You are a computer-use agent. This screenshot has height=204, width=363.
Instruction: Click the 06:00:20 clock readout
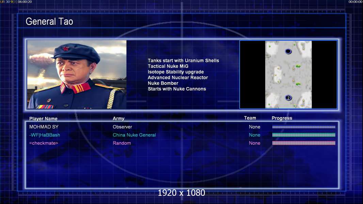pyautogui.click(x=25, y=2)
